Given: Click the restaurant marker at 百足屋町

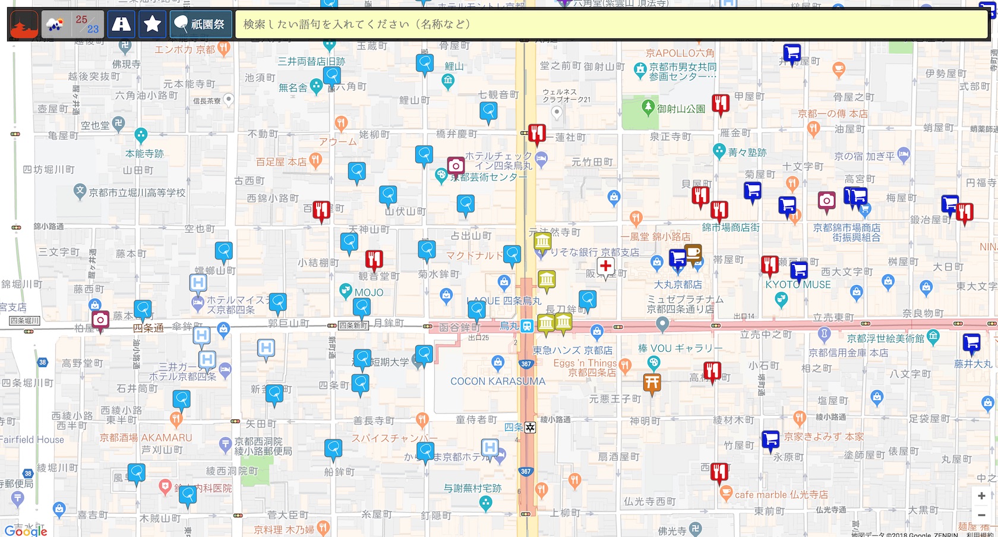Looking at the screenshot, I should 321,210.
